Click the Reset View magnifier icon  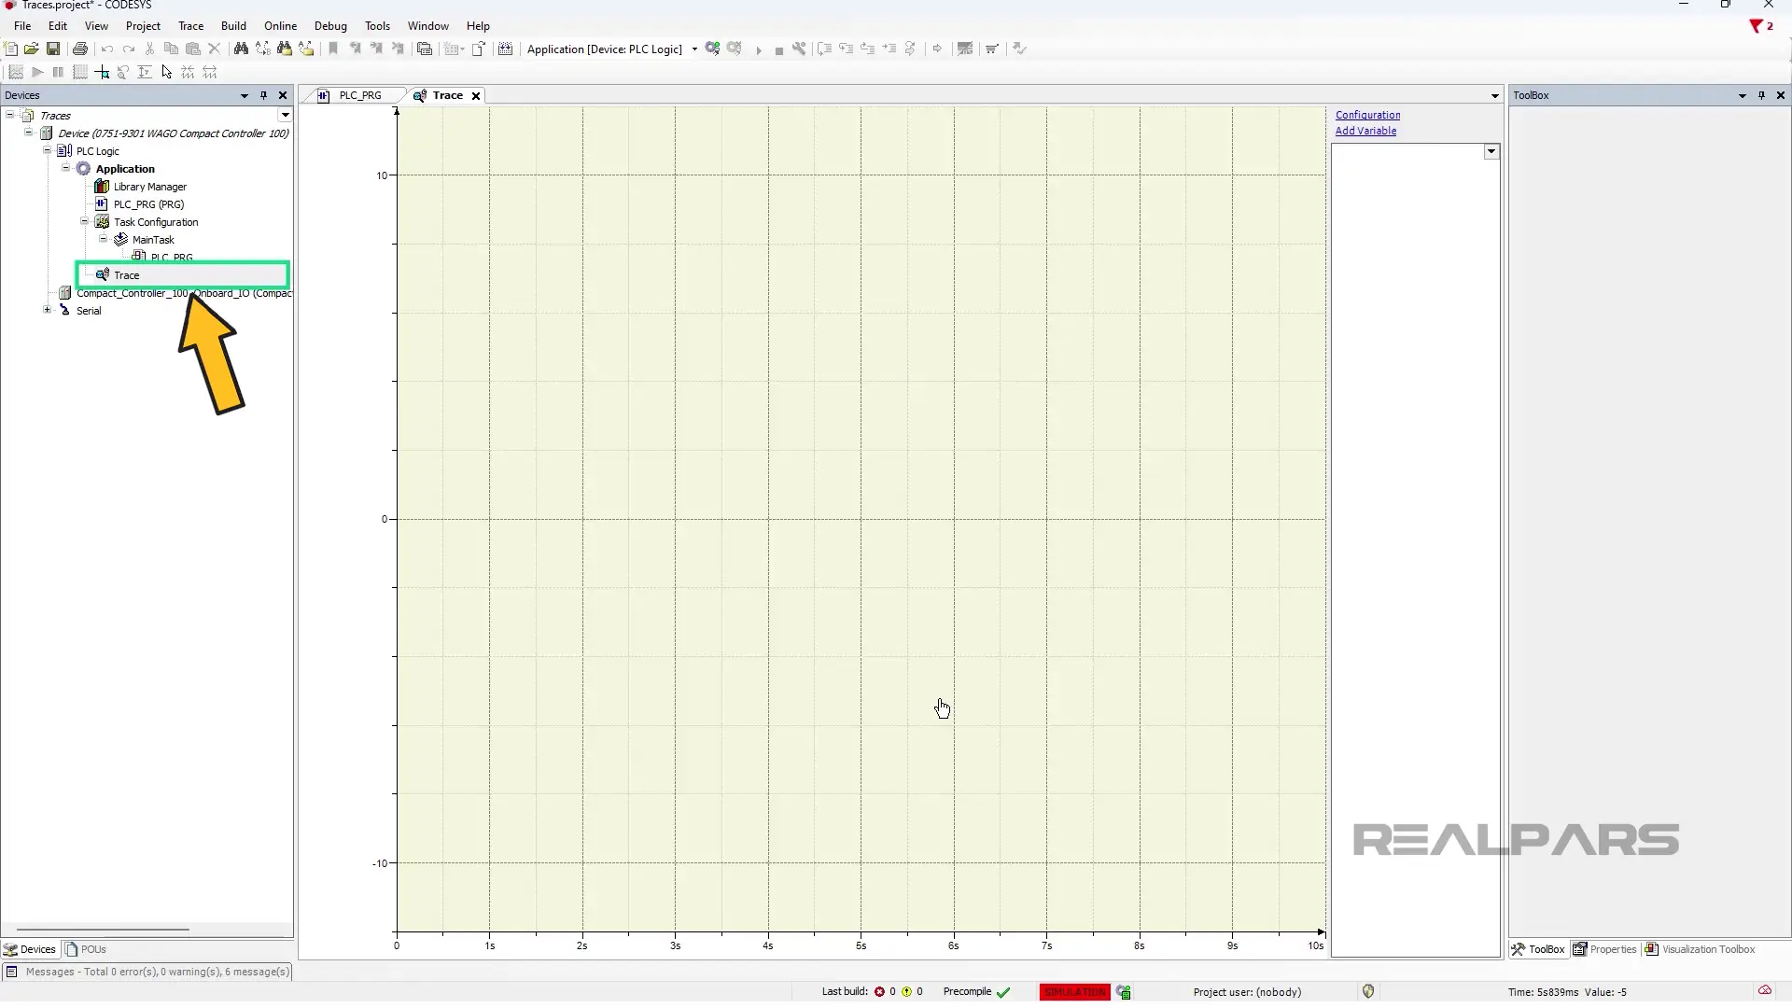point(123,73)
